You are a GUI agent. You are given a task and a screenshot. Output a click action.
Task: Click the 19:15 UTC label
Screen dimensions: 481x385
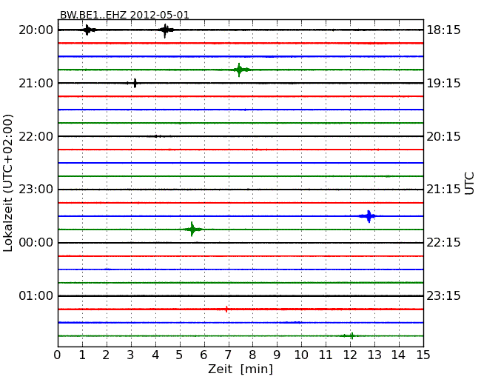coord(443,83)
